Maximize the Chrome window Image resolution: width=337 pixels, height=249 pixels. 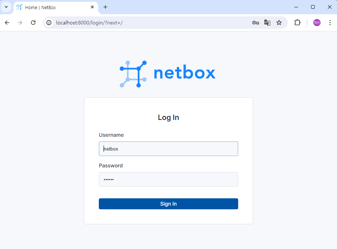(x=313, y=7)
